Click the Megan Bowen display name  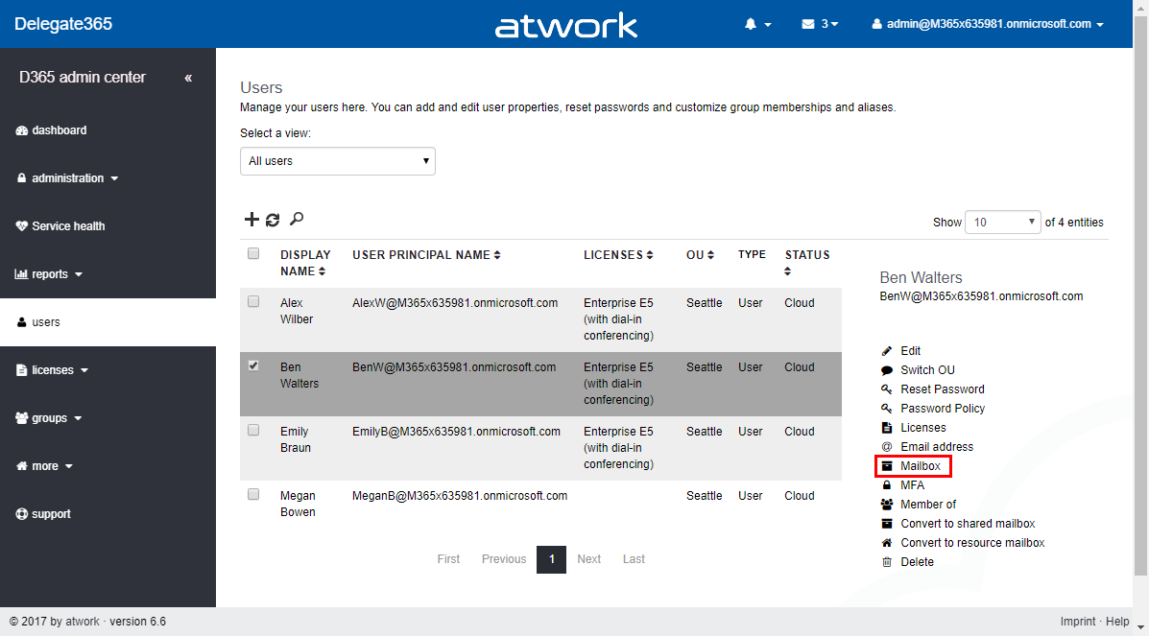[298, 505]
